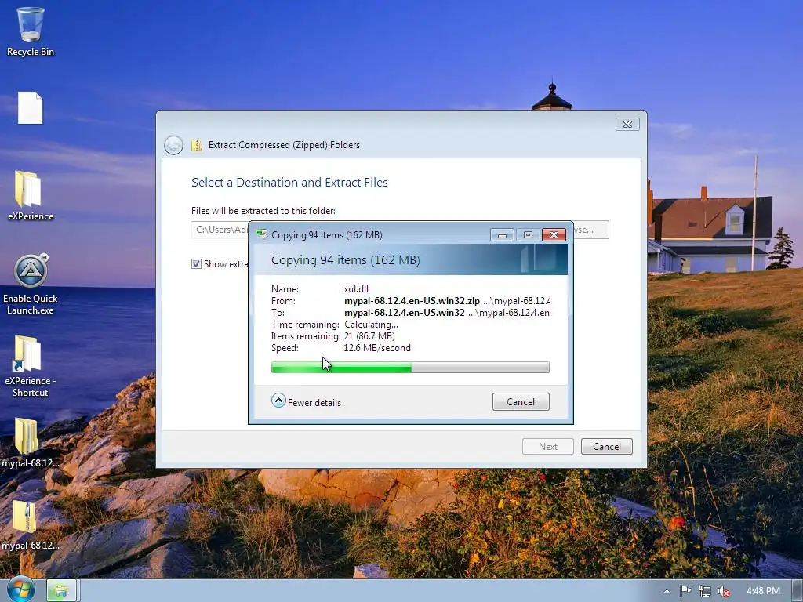Minimize the Copying 94 items dialog

pyautogui.click(x=502, y=234)
